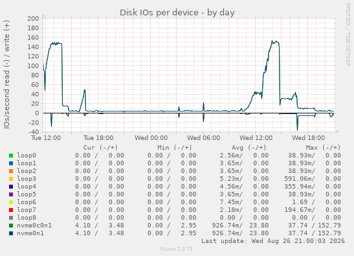
Task: Click the loop3 avg value '5.23m/'
Action: [231, 179]
